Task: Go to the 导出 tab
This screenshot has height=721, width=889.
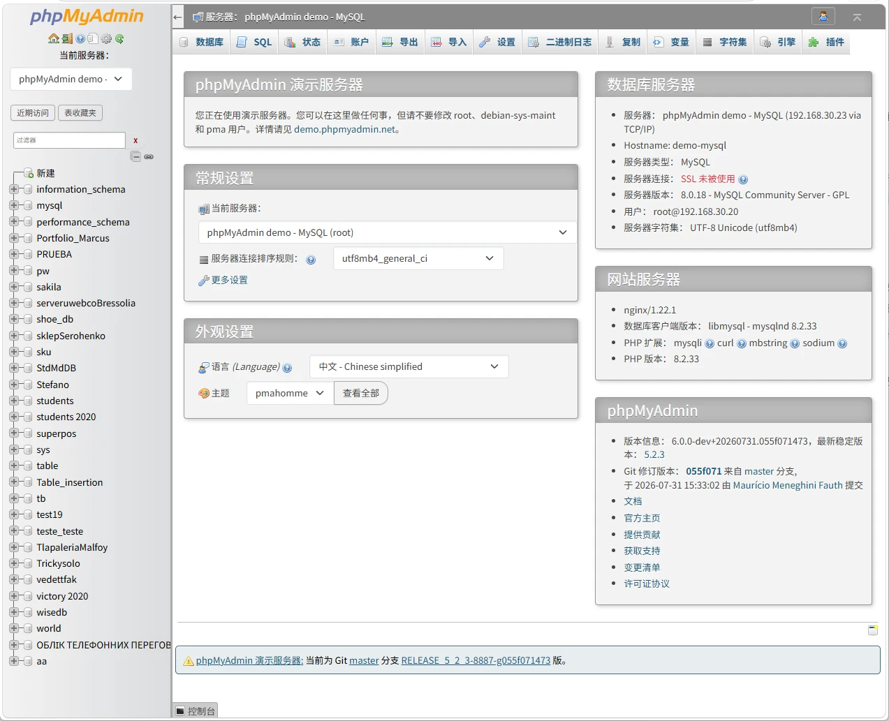Action: click(x=400, y=42)
